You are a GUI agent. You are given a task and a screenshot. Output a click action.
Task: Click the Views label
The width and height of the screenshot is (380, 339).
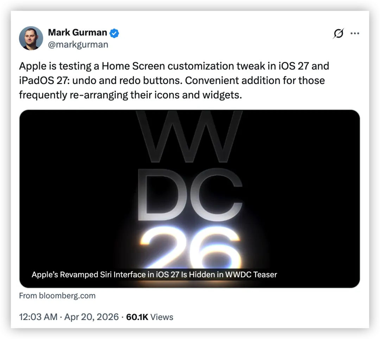point(162,317)
